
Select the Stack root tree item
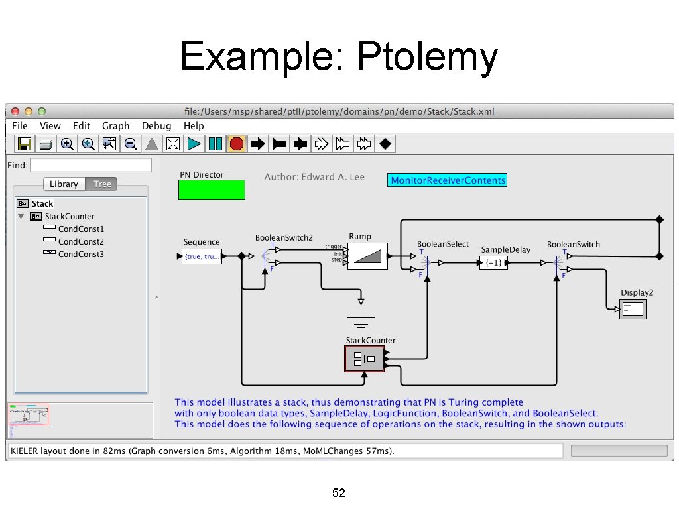34,204
